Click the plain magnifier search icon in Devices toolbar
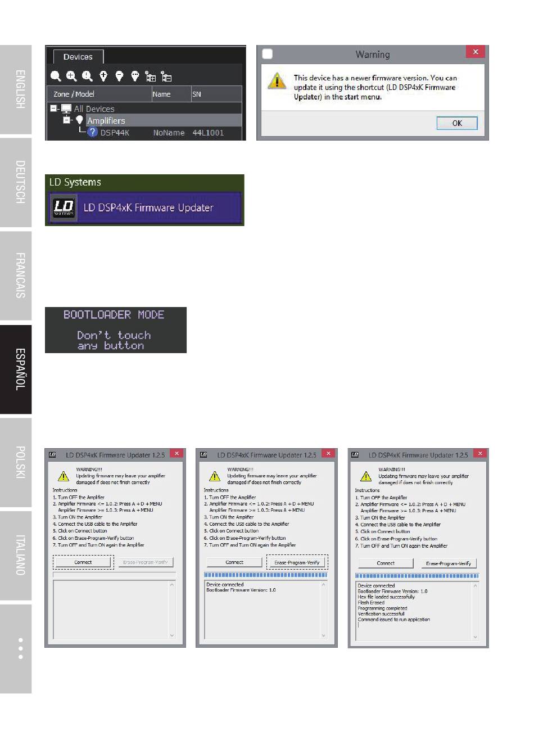Viewport: 534px width, 749px height. point(56,76)
